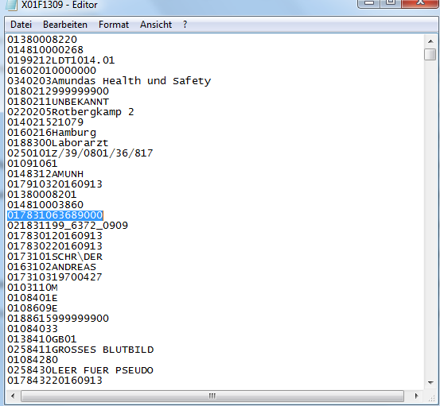Viewport: 440px width, 406px height.
Task: Click the window resize grip corner
Action: coord(430,397)
